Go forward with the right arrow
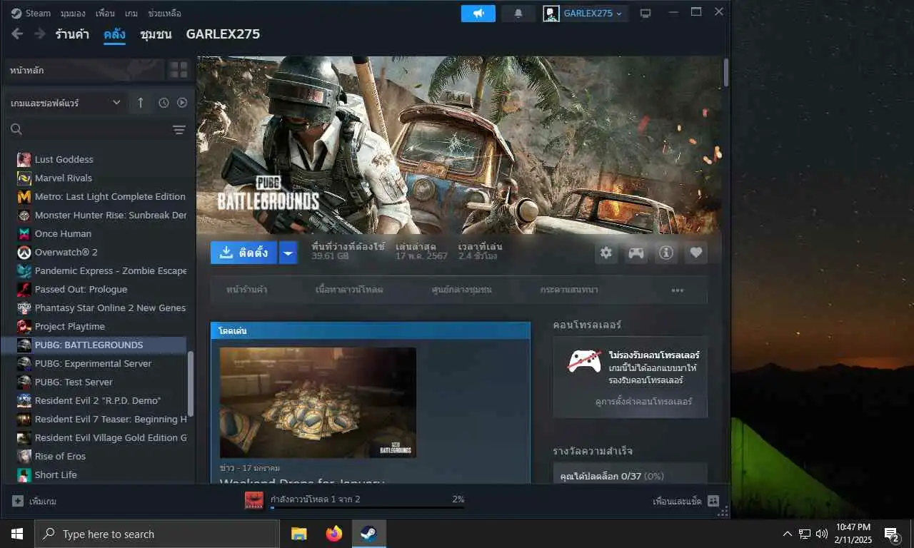 pos(39,34)
